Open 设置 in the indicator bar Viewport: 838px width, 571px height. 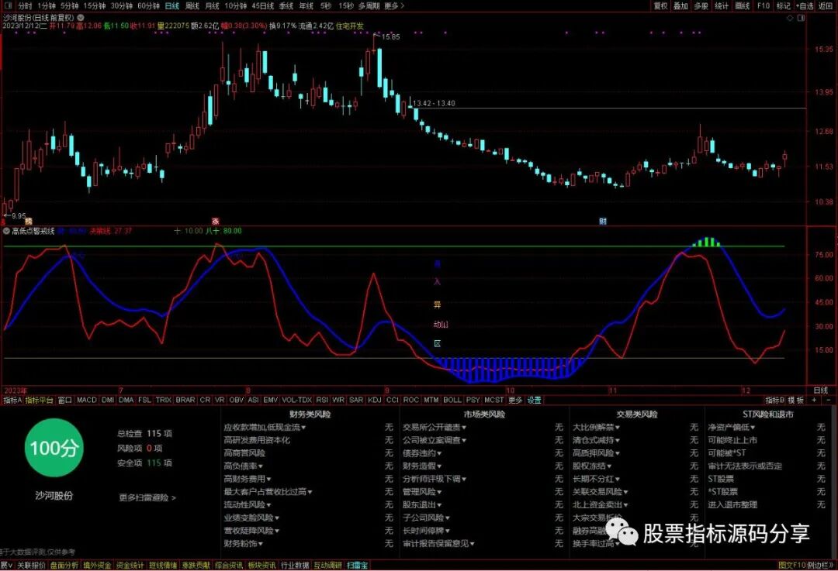(x=534, y=400)
